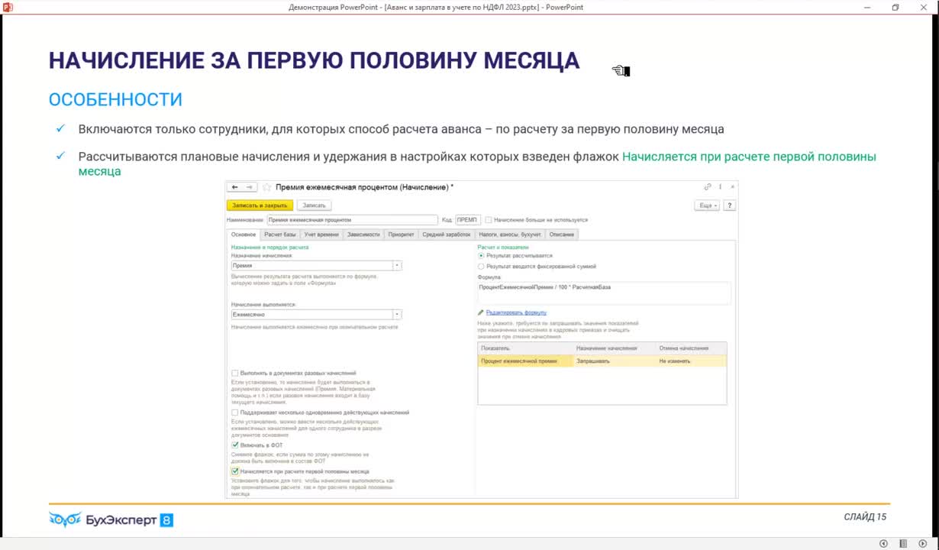The width and height of the screenshot is (939, 550).
Task: Go to the next slide arrow
Action: pyautogui.click(x=922, y=543)
